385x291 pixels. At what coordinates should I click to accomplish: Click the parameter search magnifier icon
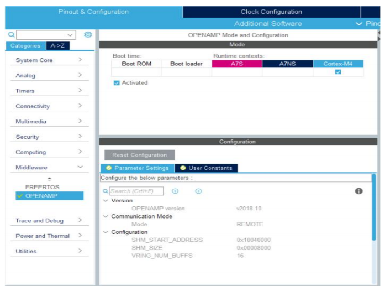106,191
